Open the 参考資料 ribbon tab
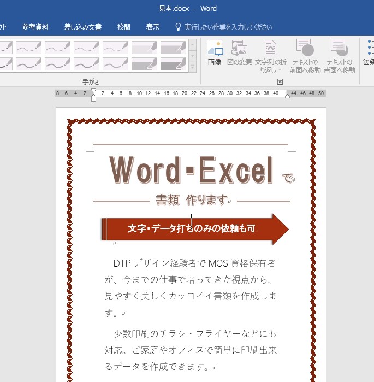This screenshot has height=382, width=374. 35,27
